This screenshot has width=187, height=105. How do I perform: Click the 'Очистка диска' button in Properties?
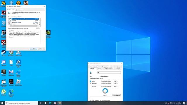(x=116, y=95)
